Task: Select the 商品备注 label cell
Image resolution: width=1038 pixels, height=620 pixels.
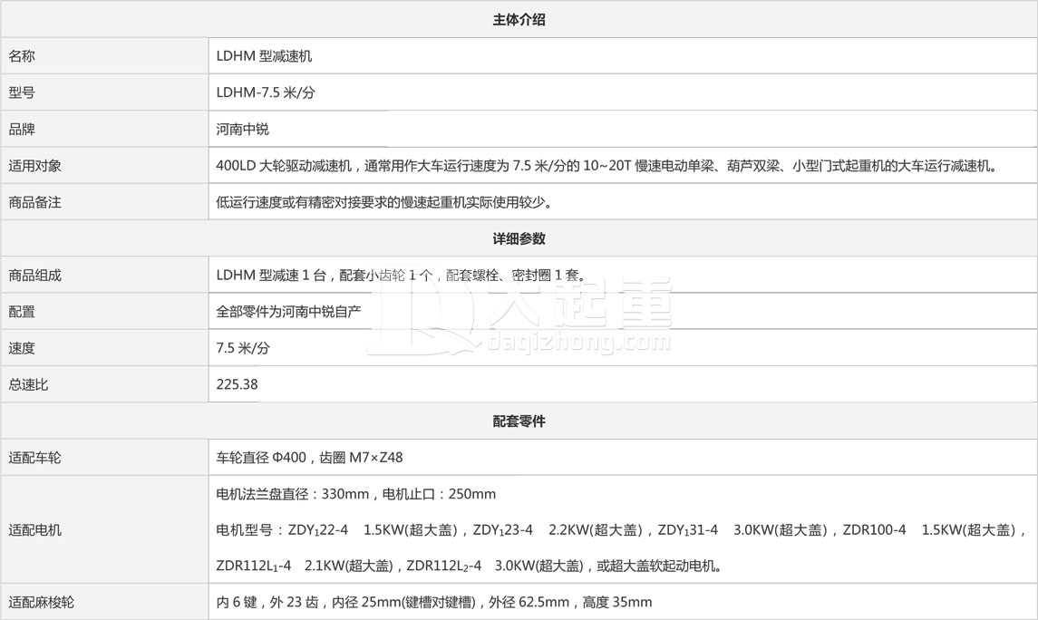Action: 104,202
